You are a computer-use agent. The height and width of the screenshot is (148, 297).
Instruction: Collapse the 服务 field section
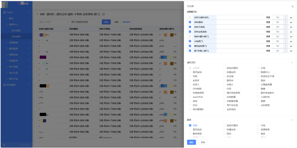[292, 120]
